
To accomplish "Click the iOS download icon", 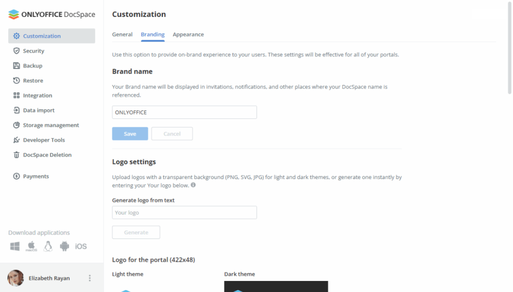I will tap(82, 246).
